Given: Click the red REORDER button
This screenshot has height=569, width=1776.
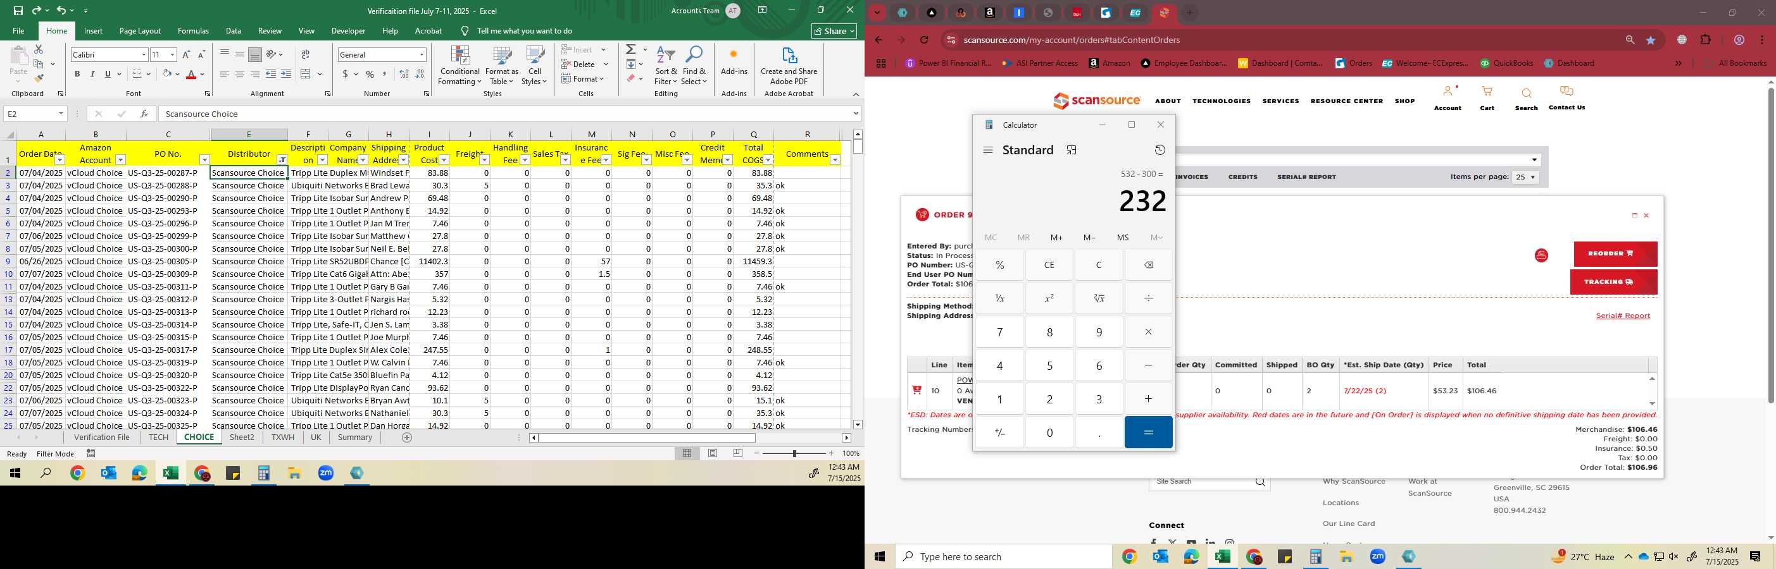Looking at the screenshot, I should tap(1615, 254).
